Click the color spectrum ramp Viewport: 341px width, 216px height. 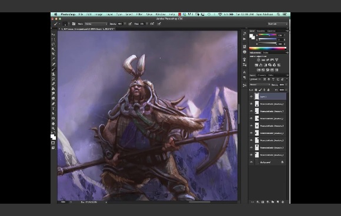[268, 49]
